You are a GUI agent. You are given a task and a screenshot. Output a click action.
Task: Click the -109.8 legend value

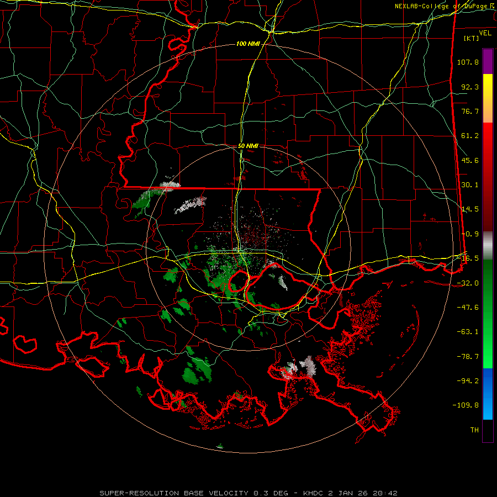[466, 405]
